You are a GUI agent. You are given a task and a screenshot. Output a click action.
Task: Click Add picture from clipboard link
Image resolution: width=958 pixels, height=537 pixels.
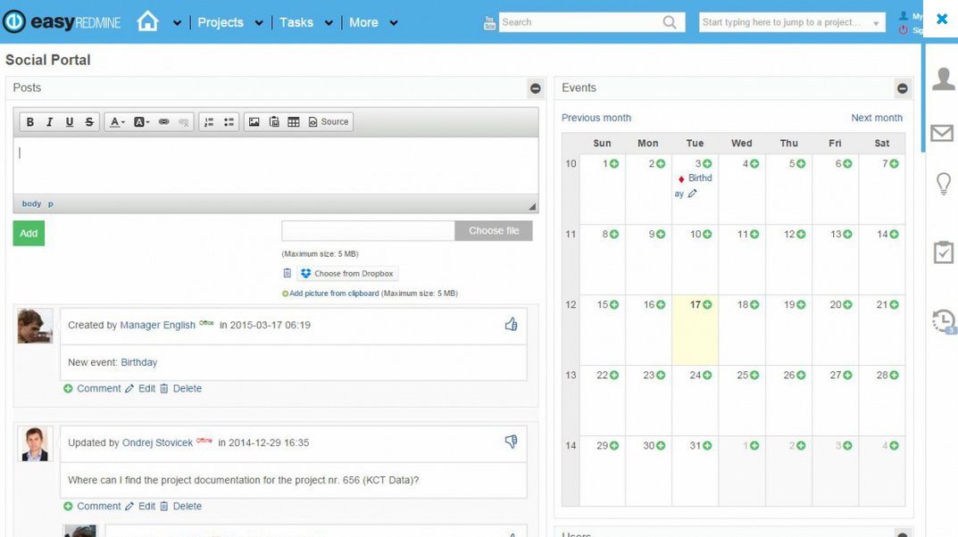(334, 293)
